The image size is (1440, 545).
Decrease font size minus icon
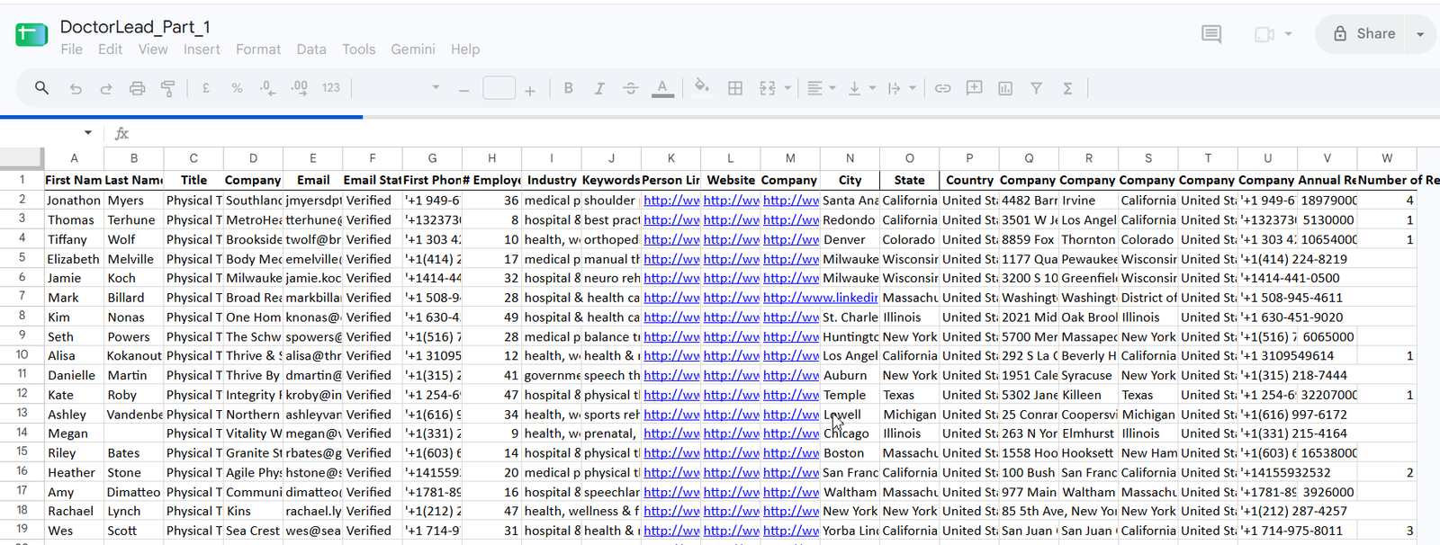click(463, 90)
